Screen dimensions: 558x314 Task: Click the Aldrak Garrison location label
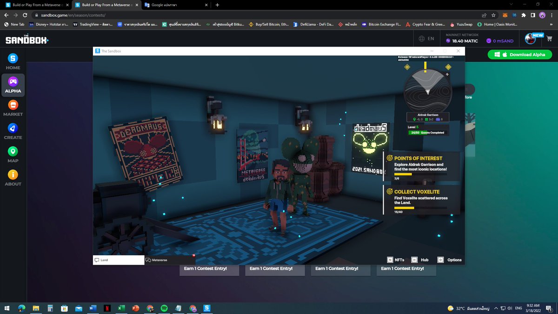tap(428, 114)
